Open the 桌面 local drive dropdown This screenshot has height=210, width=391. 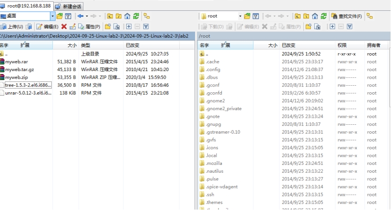52,16
